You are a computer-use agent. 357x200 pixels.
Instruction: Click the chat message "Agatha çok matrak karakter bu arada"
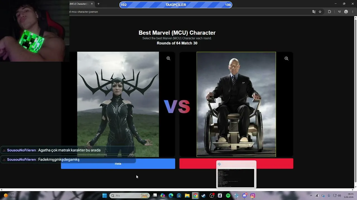[69, 150]
